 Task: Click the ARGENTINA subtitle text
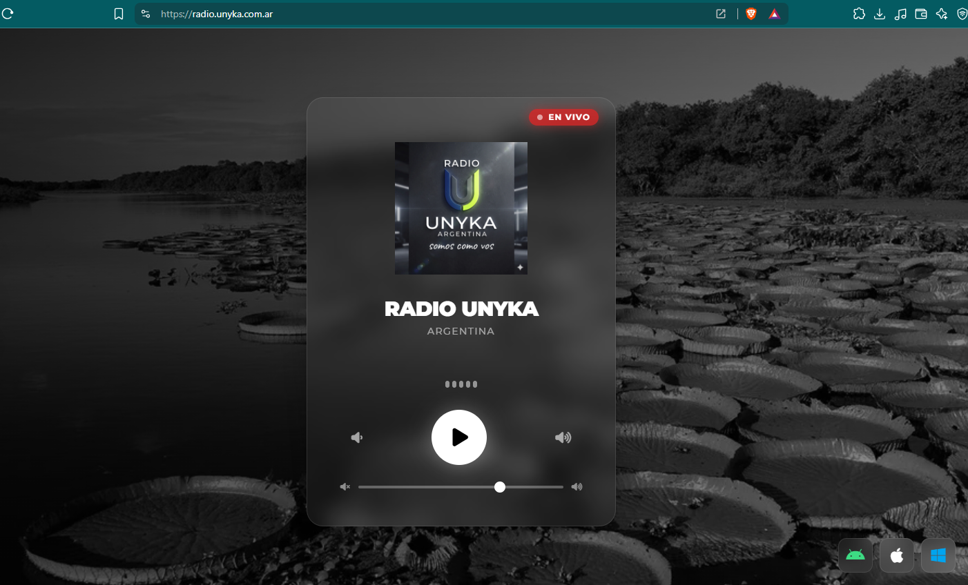click(461, 331)
